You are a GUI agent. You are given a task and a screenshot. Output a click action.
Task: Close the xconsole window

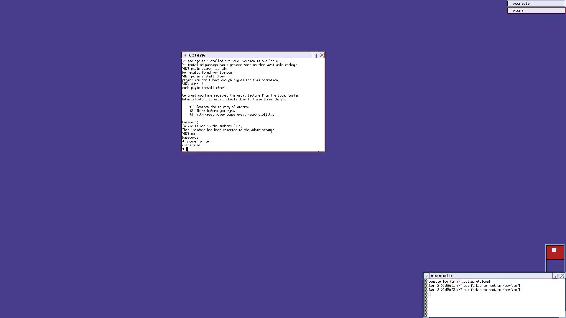coord(562,276)
